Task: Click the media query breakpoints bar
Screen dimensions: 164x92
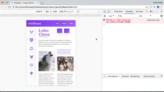Action: tap(51, 15)
